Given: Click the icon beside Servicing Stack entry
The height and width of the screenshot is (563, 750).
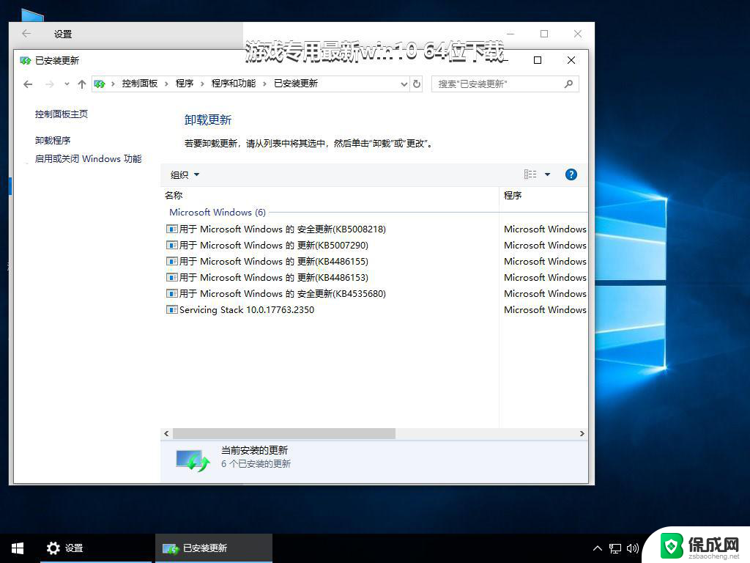Looking at the screenshot, I should [x=171, y=310].
